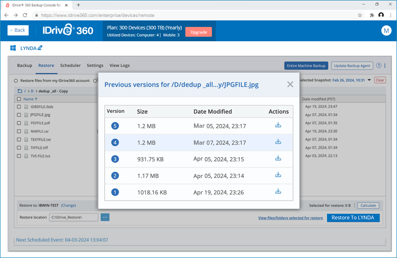Viewport: 397px width, 258px height.
Task: Click Update Backup Agent button
Action: coord(352,66)
